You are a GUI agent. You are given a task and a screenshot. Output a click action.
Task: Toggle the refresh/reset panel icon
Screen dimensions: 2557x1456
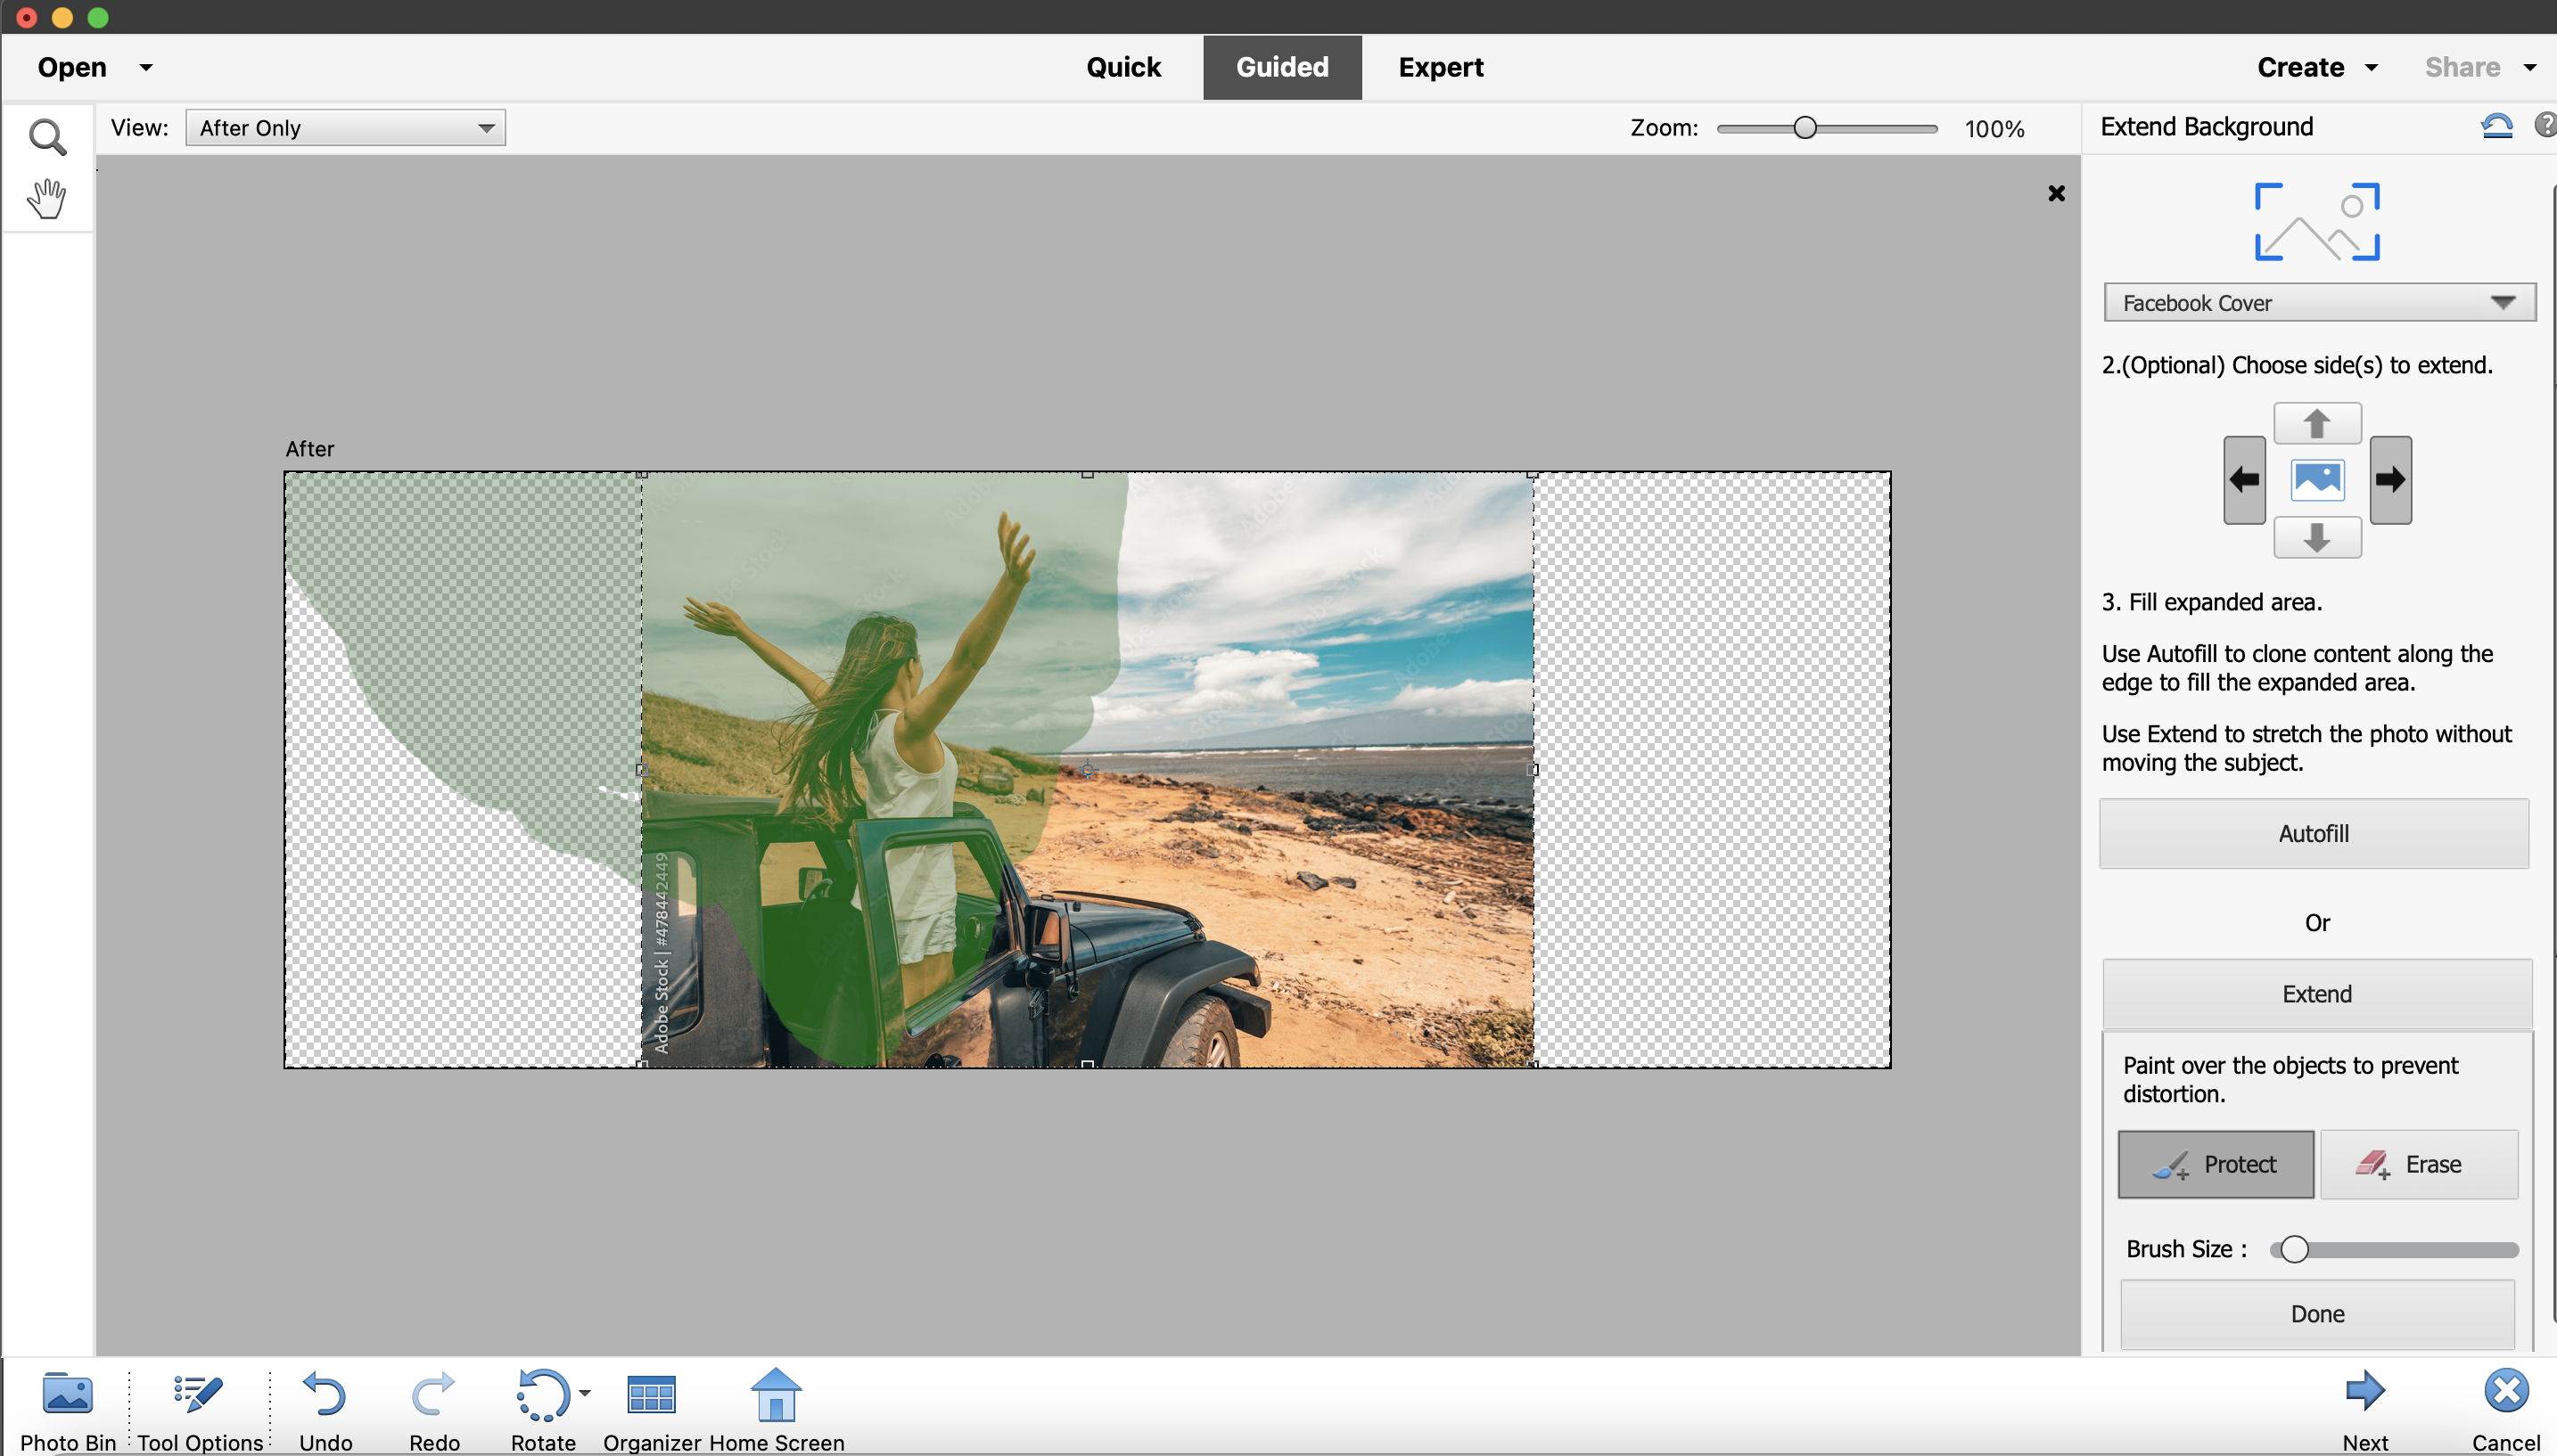point(2495,125)
